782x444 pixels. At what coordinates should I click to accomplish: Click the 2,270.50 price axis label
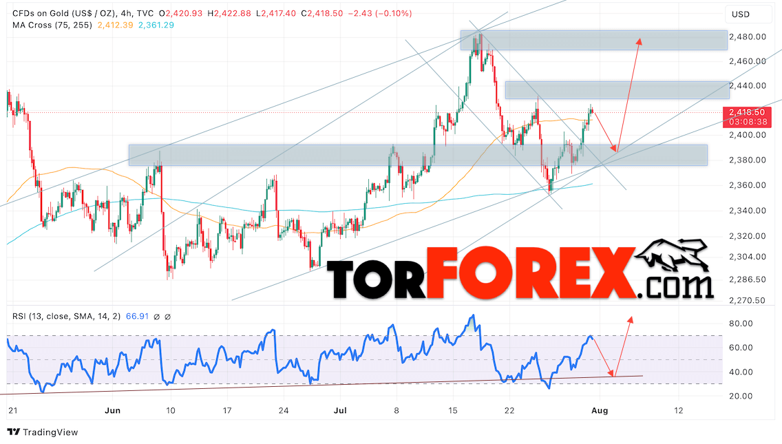[747, 300]
